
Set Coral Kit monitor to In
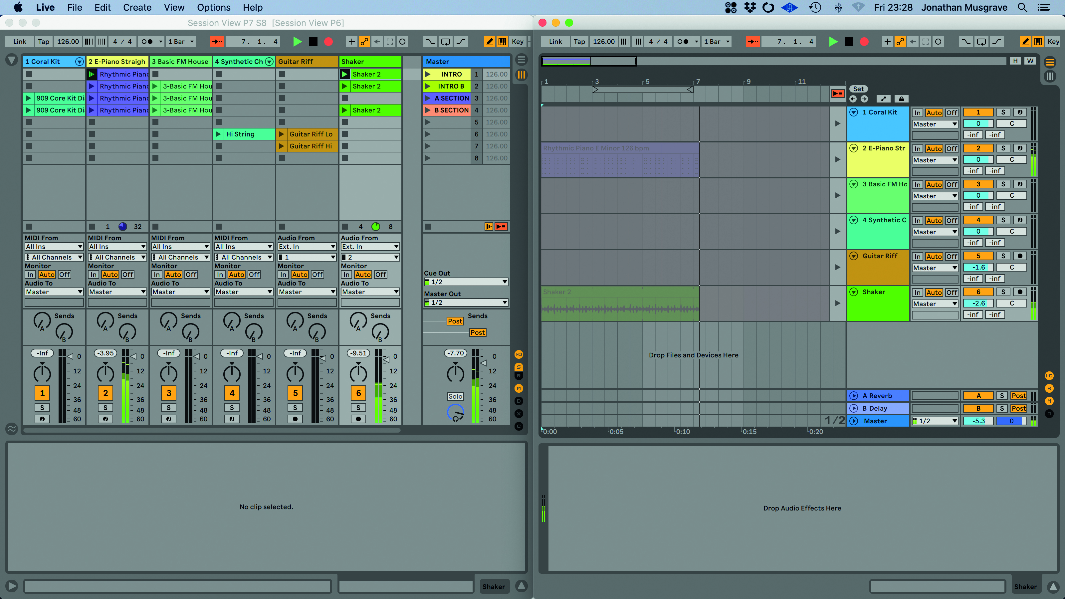click(30, 275)
